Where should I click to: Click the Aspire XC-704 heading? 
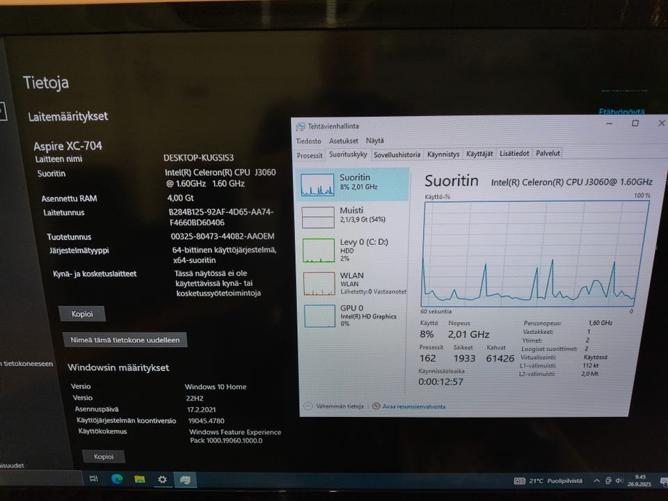[x=67, y=146]
